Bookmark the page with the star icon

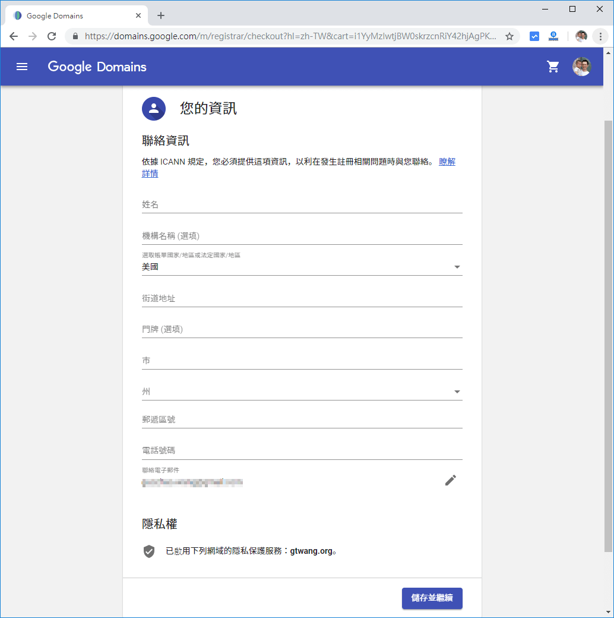coord(509,36)
